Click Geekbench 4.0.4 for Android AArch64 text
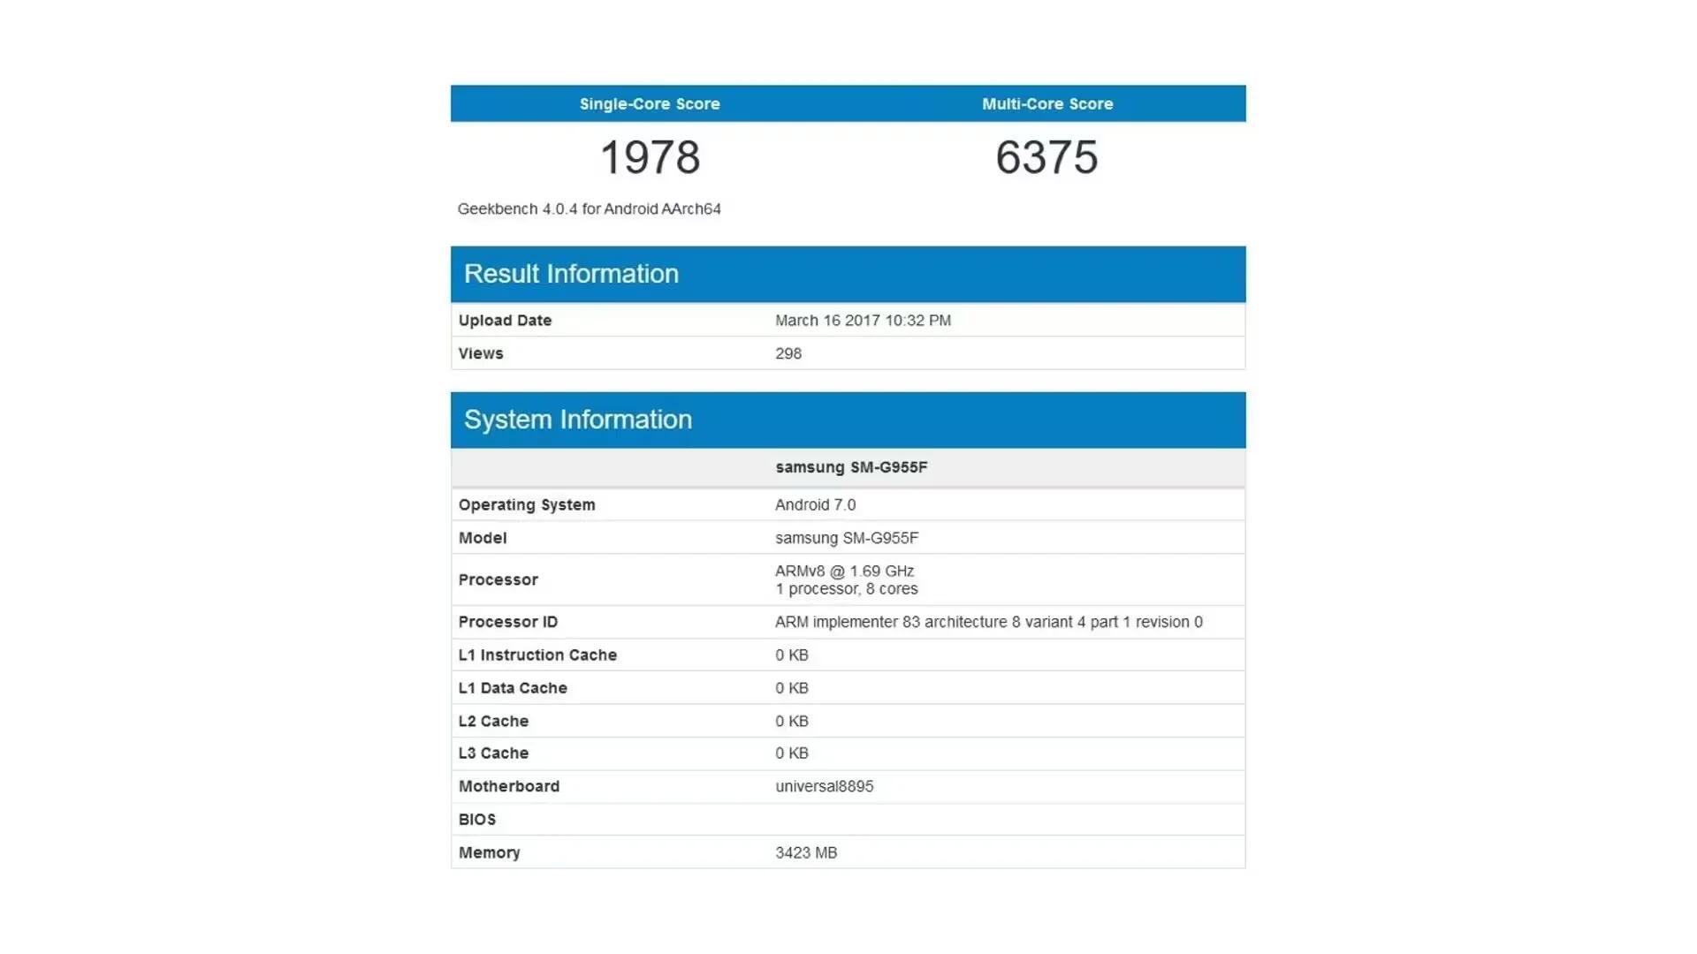Viewport: 1697px width, 954px height. [589, 209]
